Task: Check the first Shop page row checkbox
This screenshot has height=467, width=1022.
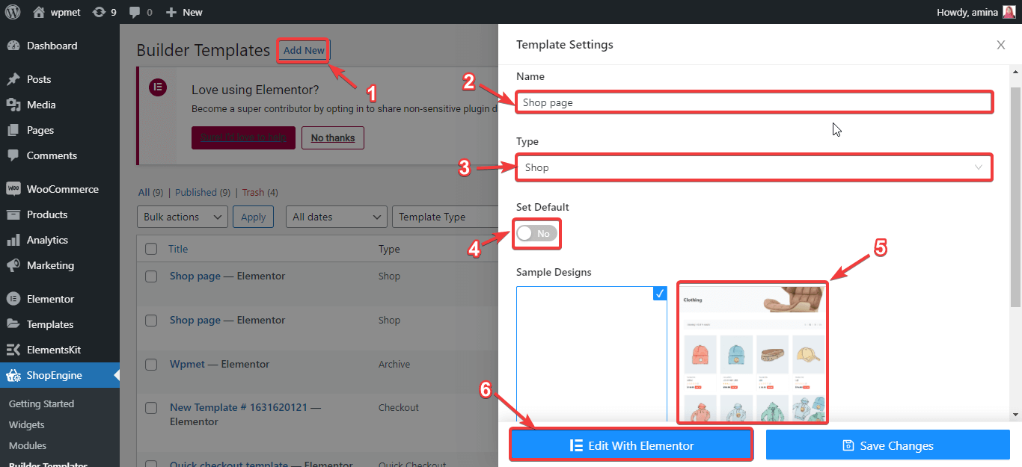Action: click(x=151, y=276)
